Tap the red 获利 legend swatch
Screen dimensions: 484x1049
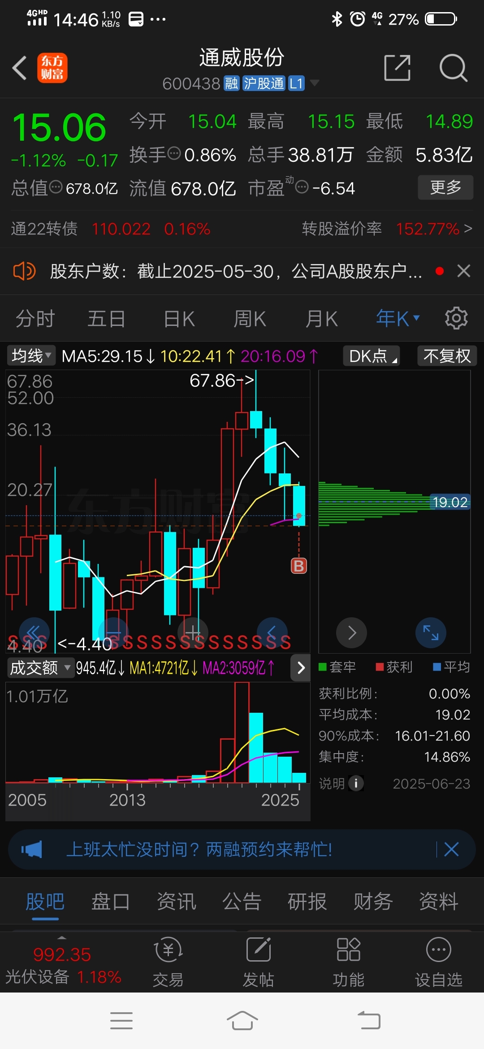(380, 667)
